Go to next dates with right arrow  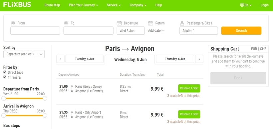199,59
